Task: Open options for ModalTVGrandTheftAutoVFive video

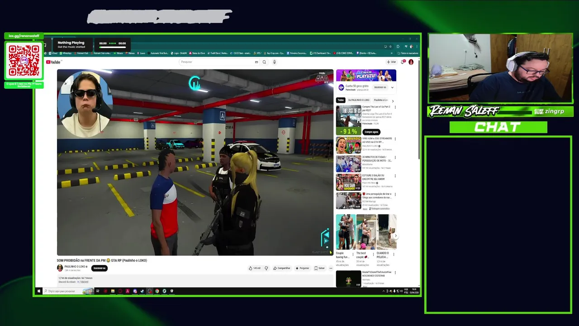Action: click(395, 273)
